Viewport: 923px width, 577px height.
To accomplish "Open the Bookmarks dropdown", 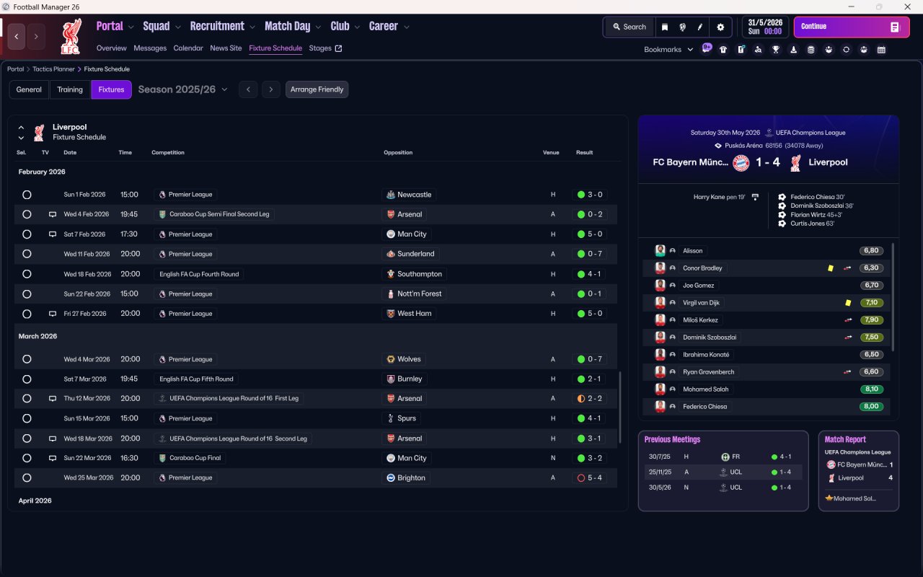I will (668, 50).
